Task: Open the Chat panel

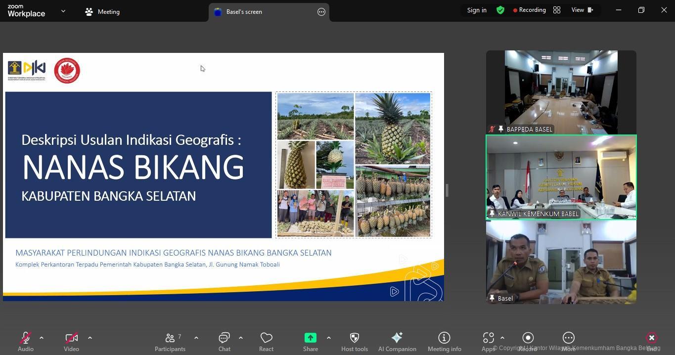Action: coord(224,342)
